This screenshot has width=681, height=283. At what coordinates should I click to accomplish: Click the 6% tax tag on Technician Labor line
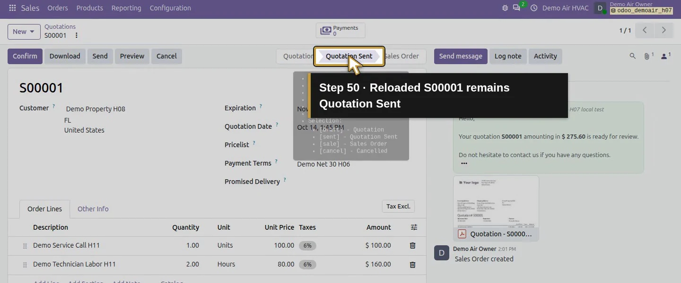point(307,265)
